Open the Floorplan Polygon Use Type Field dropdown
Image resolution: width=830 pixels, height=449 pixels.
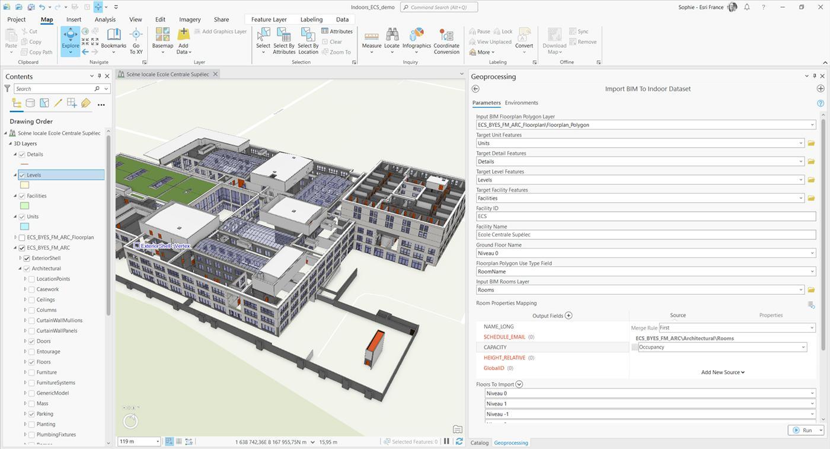tap(812, 272)
